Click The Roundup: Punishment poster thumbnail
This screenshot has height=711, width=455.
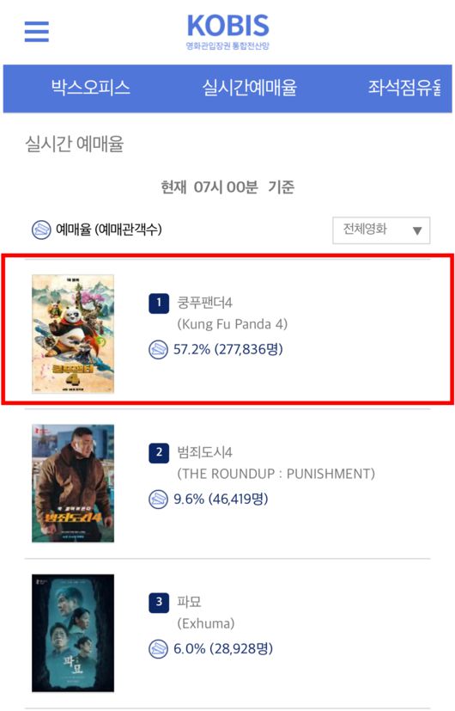(x=73, y=483)
